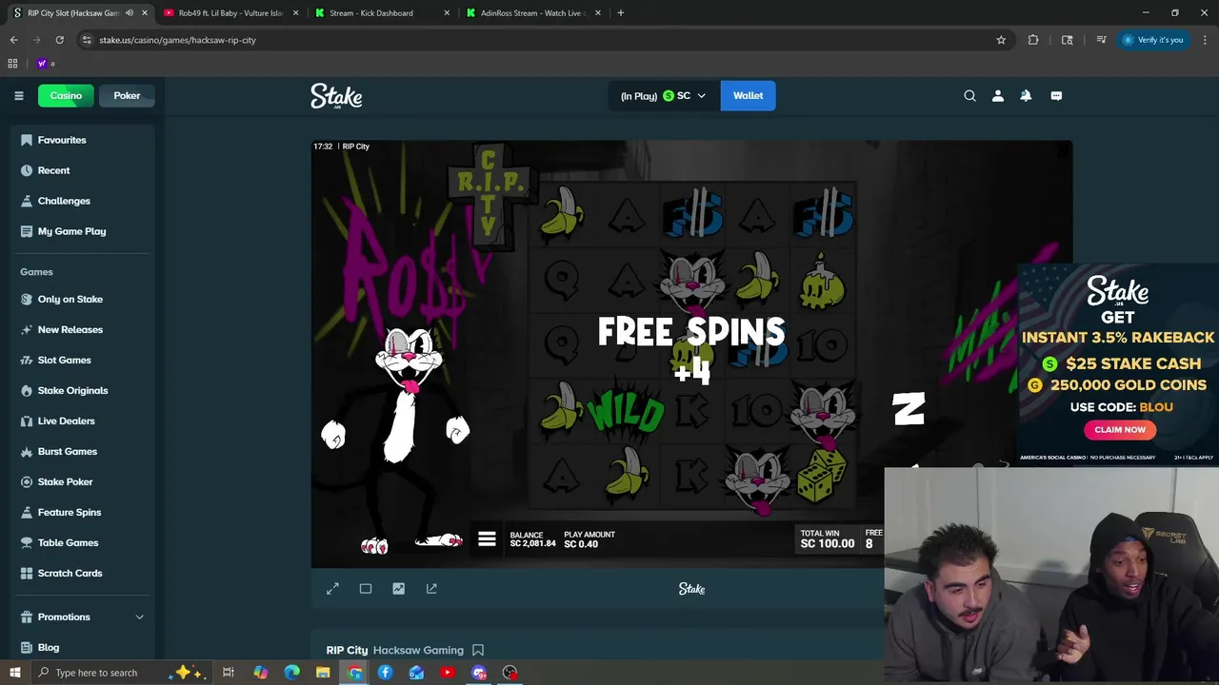Switch to AdinRoss Stream tab
Image resolution: width=1219 pixels, height=685 pixels.
click(532, 12)
